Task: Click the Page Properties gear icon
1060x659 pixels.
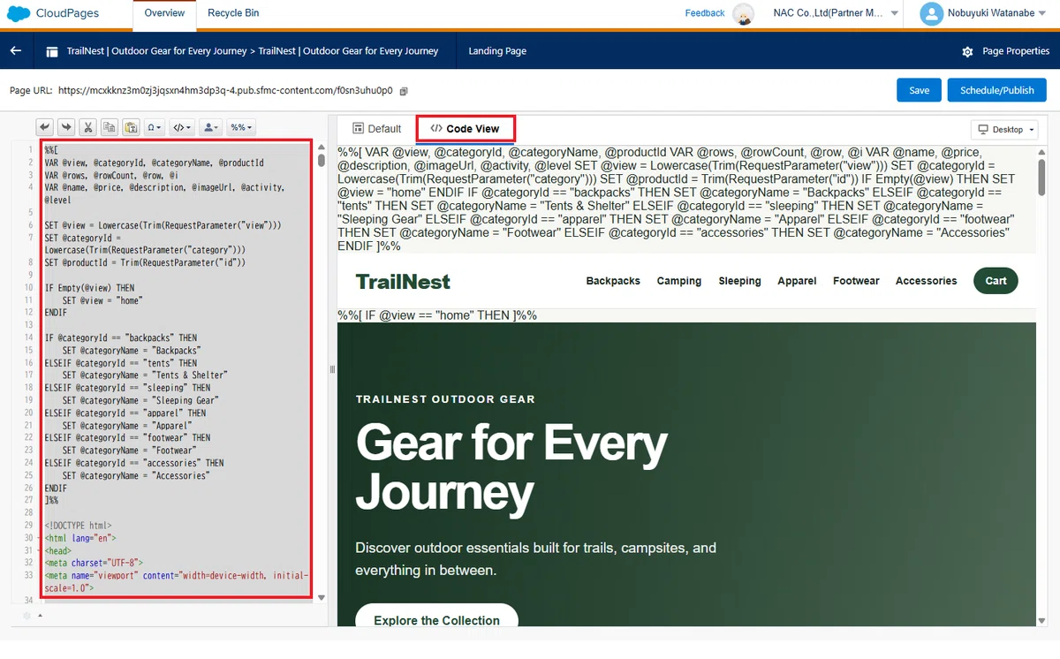Action: (x=967, y=51)
